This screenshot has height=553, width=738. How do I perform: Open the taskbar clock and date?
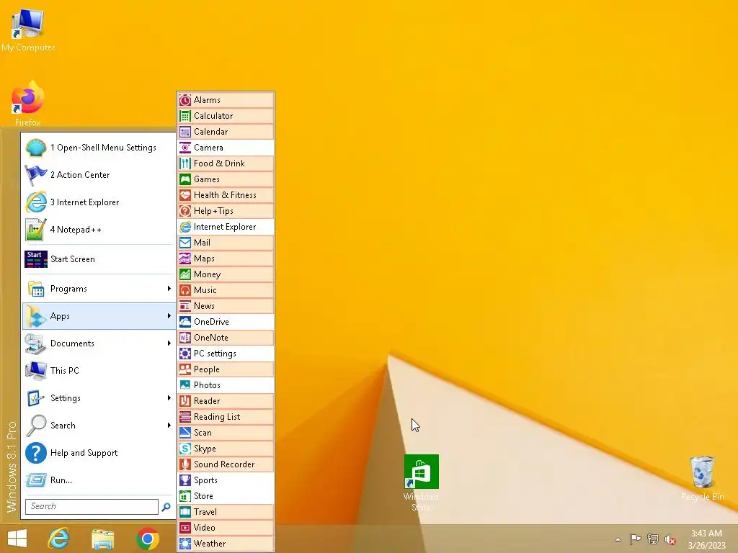pos(706,539)
